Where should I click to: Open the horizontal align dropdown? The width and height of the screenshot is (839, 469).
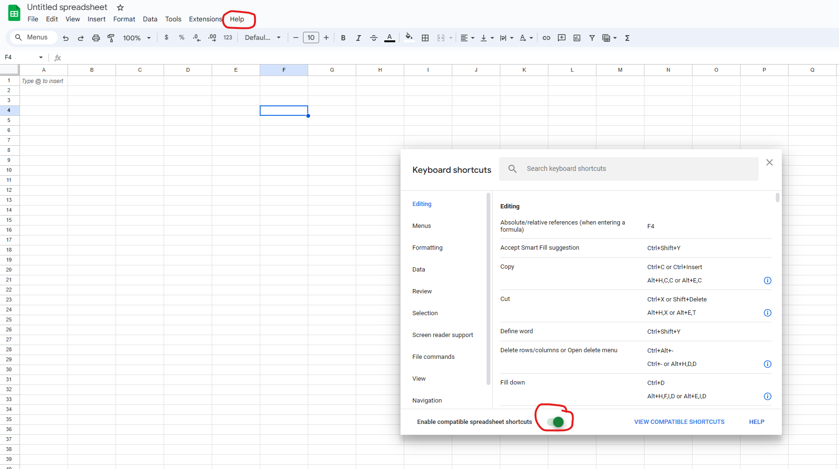[468, 38]
